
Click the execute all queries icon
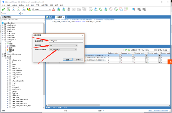point(19,9)
